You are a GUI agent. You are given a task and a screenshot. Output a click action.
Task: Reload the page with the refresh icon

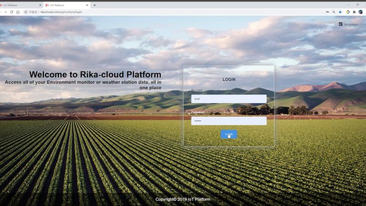pos(11,12)
